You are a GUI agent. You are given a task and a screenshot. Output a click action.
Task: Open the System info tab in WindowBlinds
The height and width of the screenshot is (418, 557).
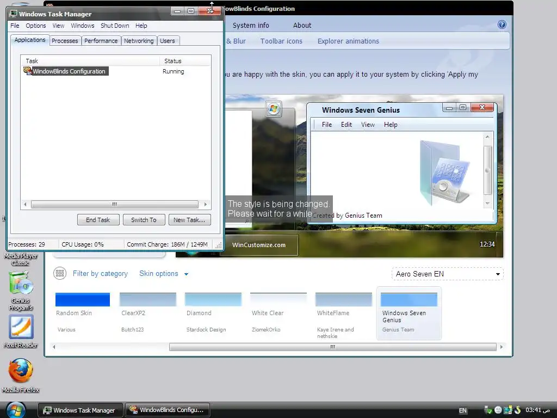tap(251, 25)
